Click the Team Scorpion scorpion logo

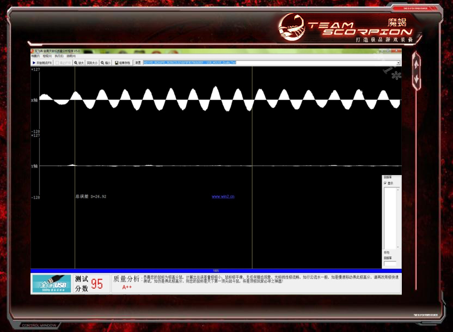292,27
